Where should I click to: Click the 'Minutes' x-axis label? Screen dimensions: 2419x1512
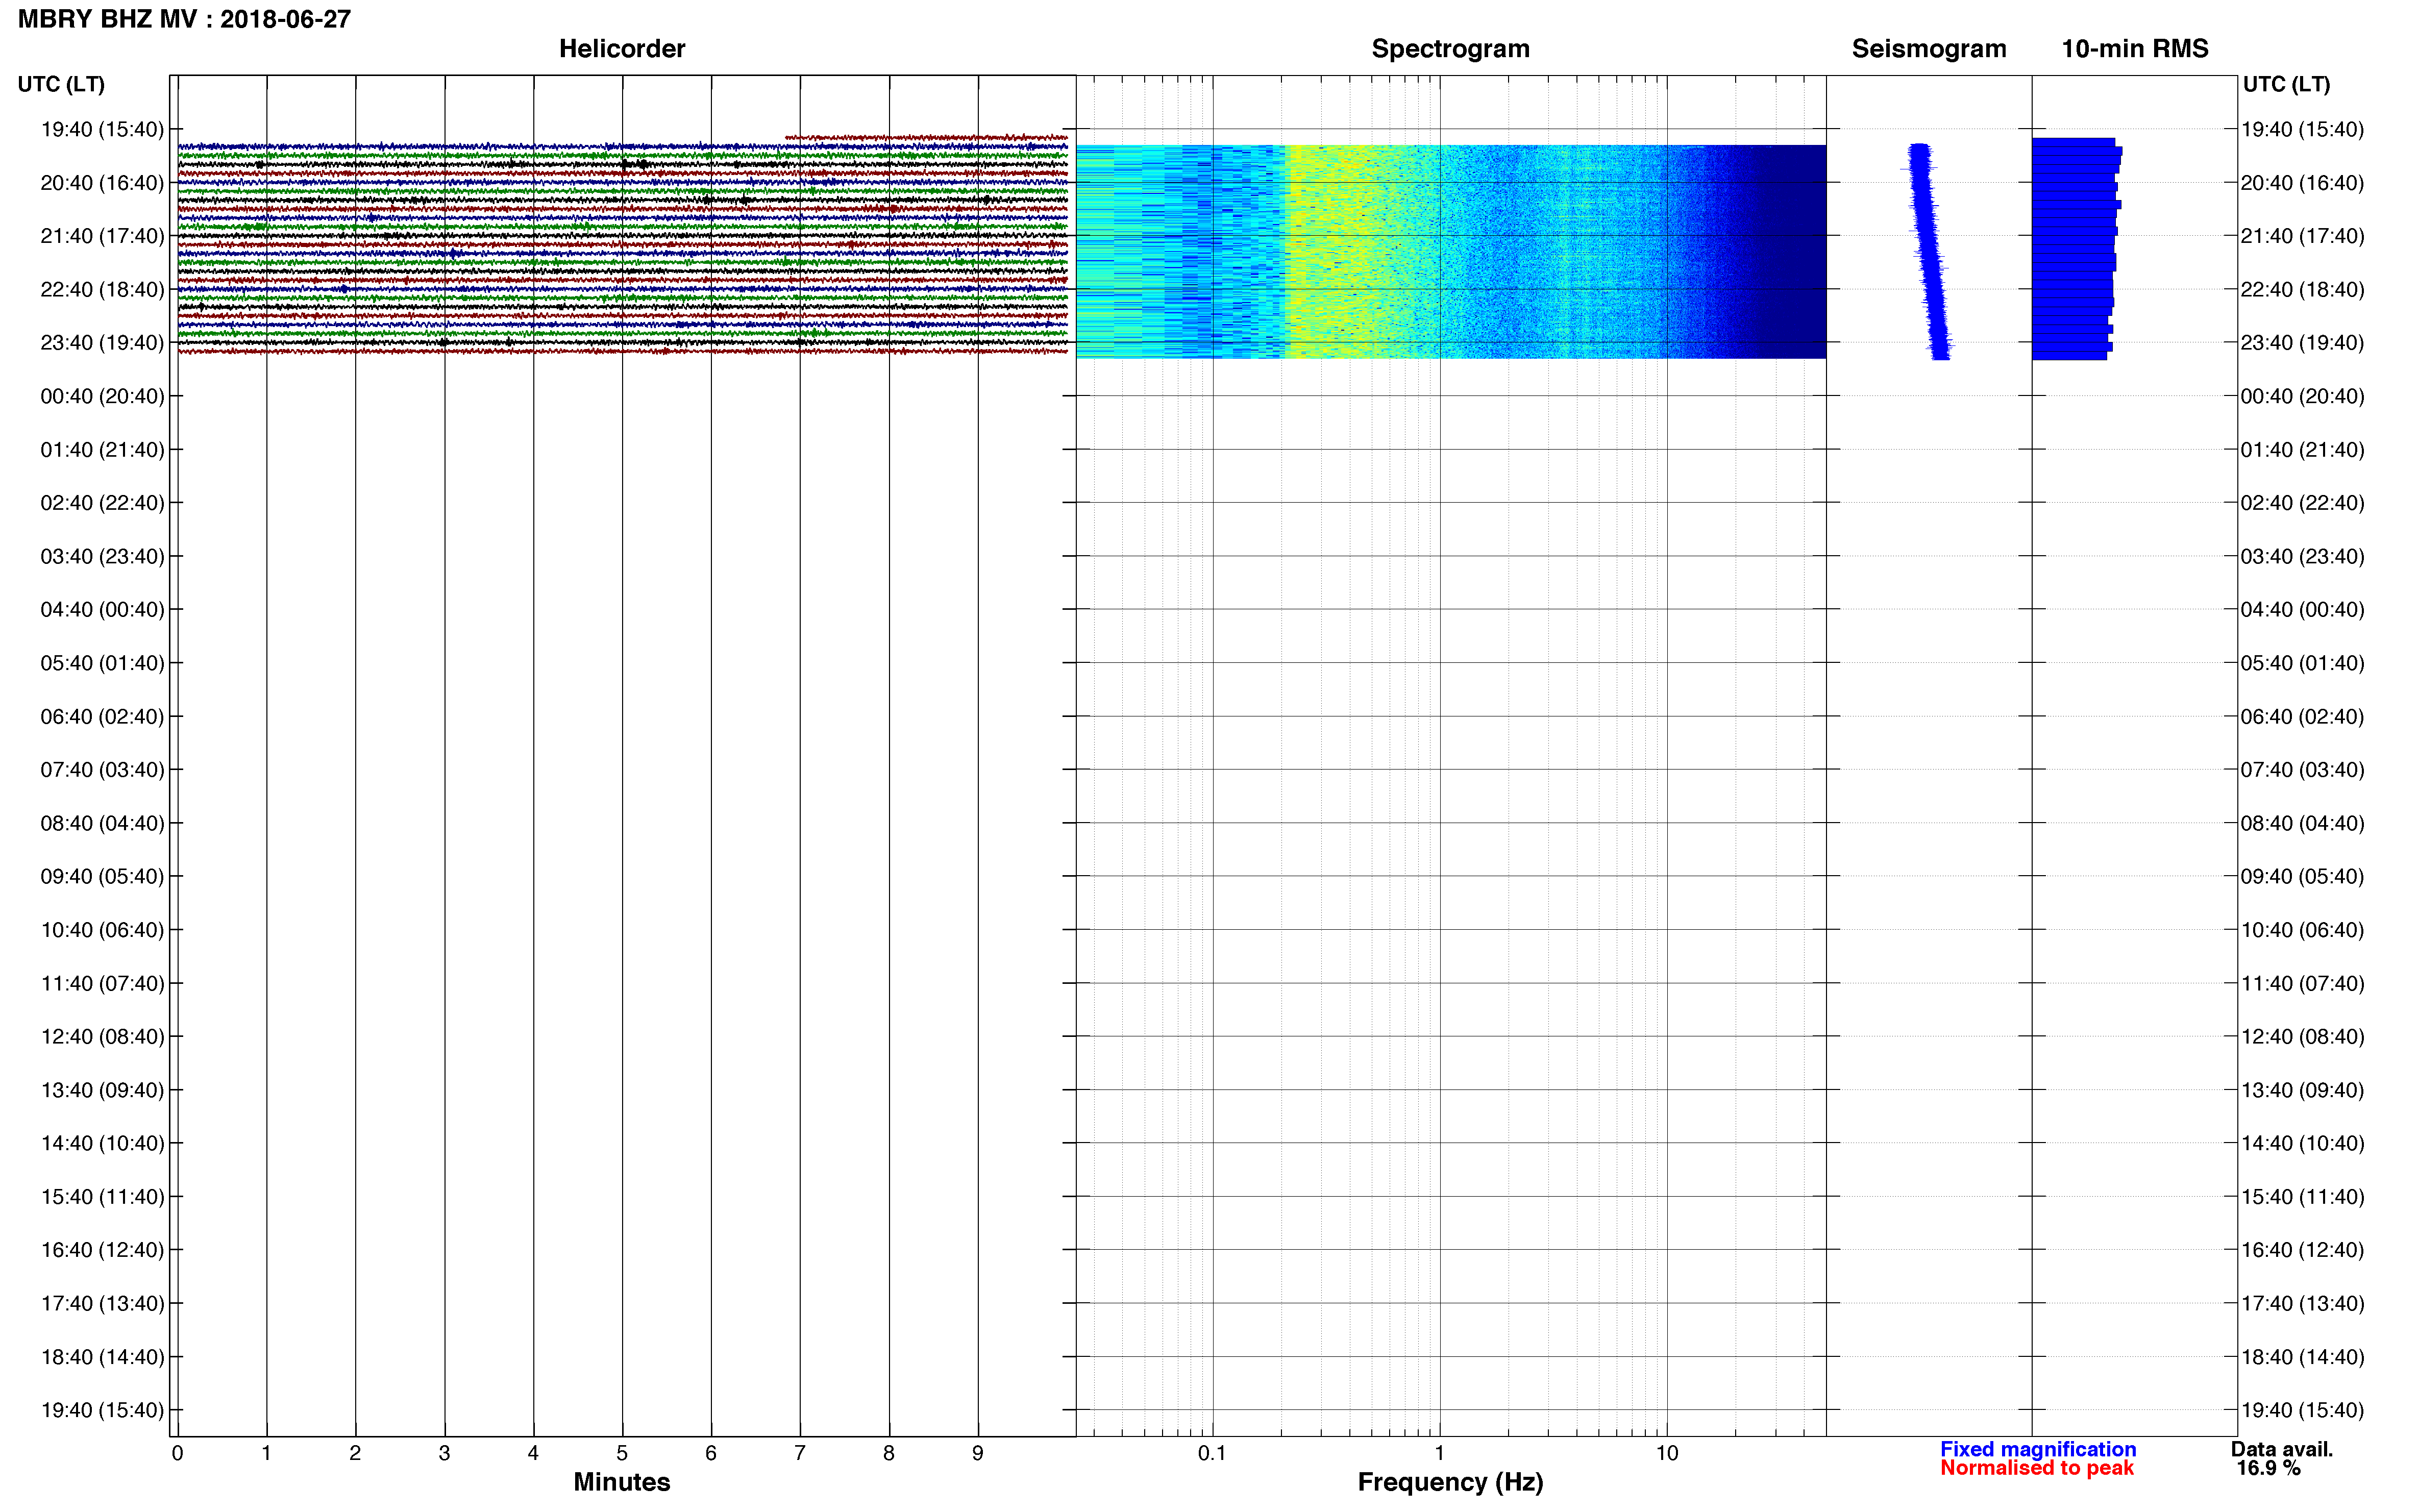click(x=622, y=1482)
